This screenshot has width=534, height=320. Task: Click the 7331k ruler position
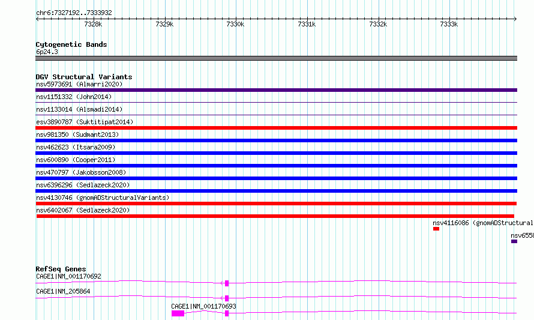307,24
